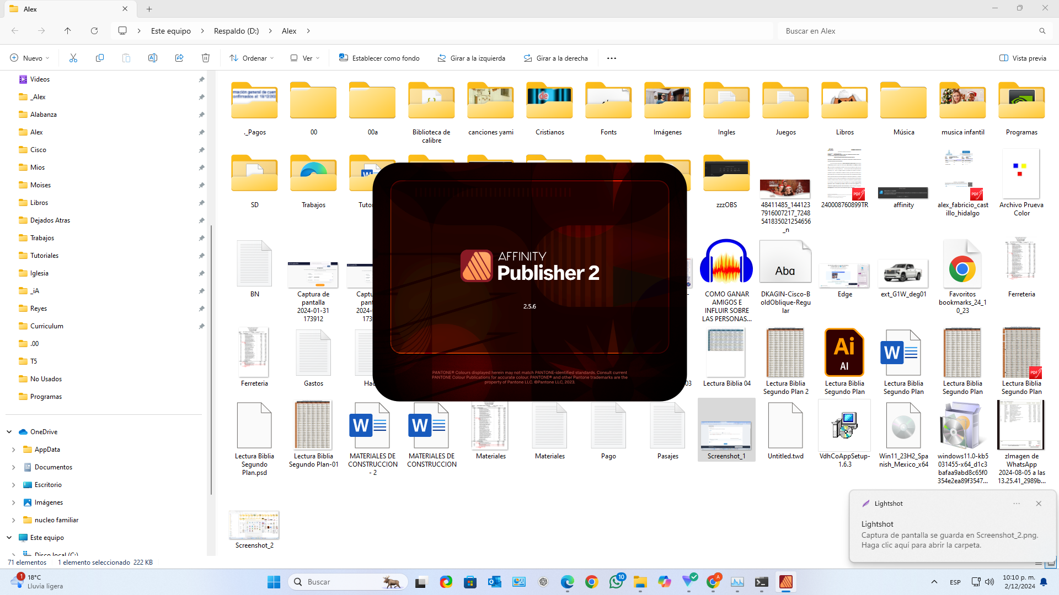Select the VdhCoAppSetup-1.6.3 installer
The width and height of the screenshot is (1059, 595).
844,434
